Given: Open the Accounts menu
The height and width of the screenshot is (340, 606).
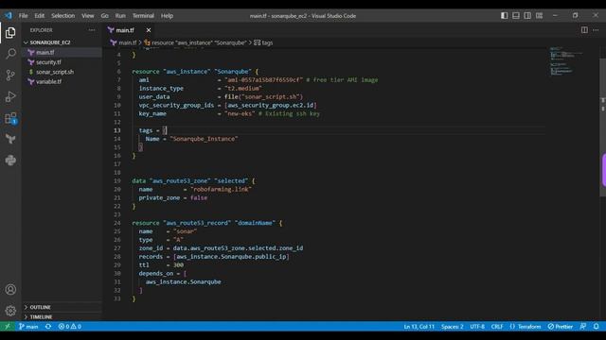Looking at the screenshot, I should pyautogui.click(x=10, y=290).
